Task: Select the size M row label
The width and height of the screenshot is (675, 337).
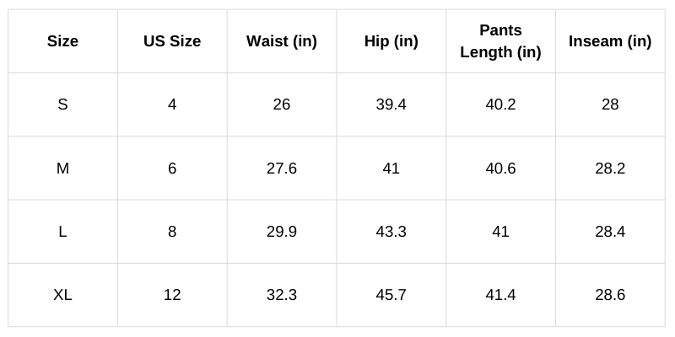Action: click(x=62, y=168)
